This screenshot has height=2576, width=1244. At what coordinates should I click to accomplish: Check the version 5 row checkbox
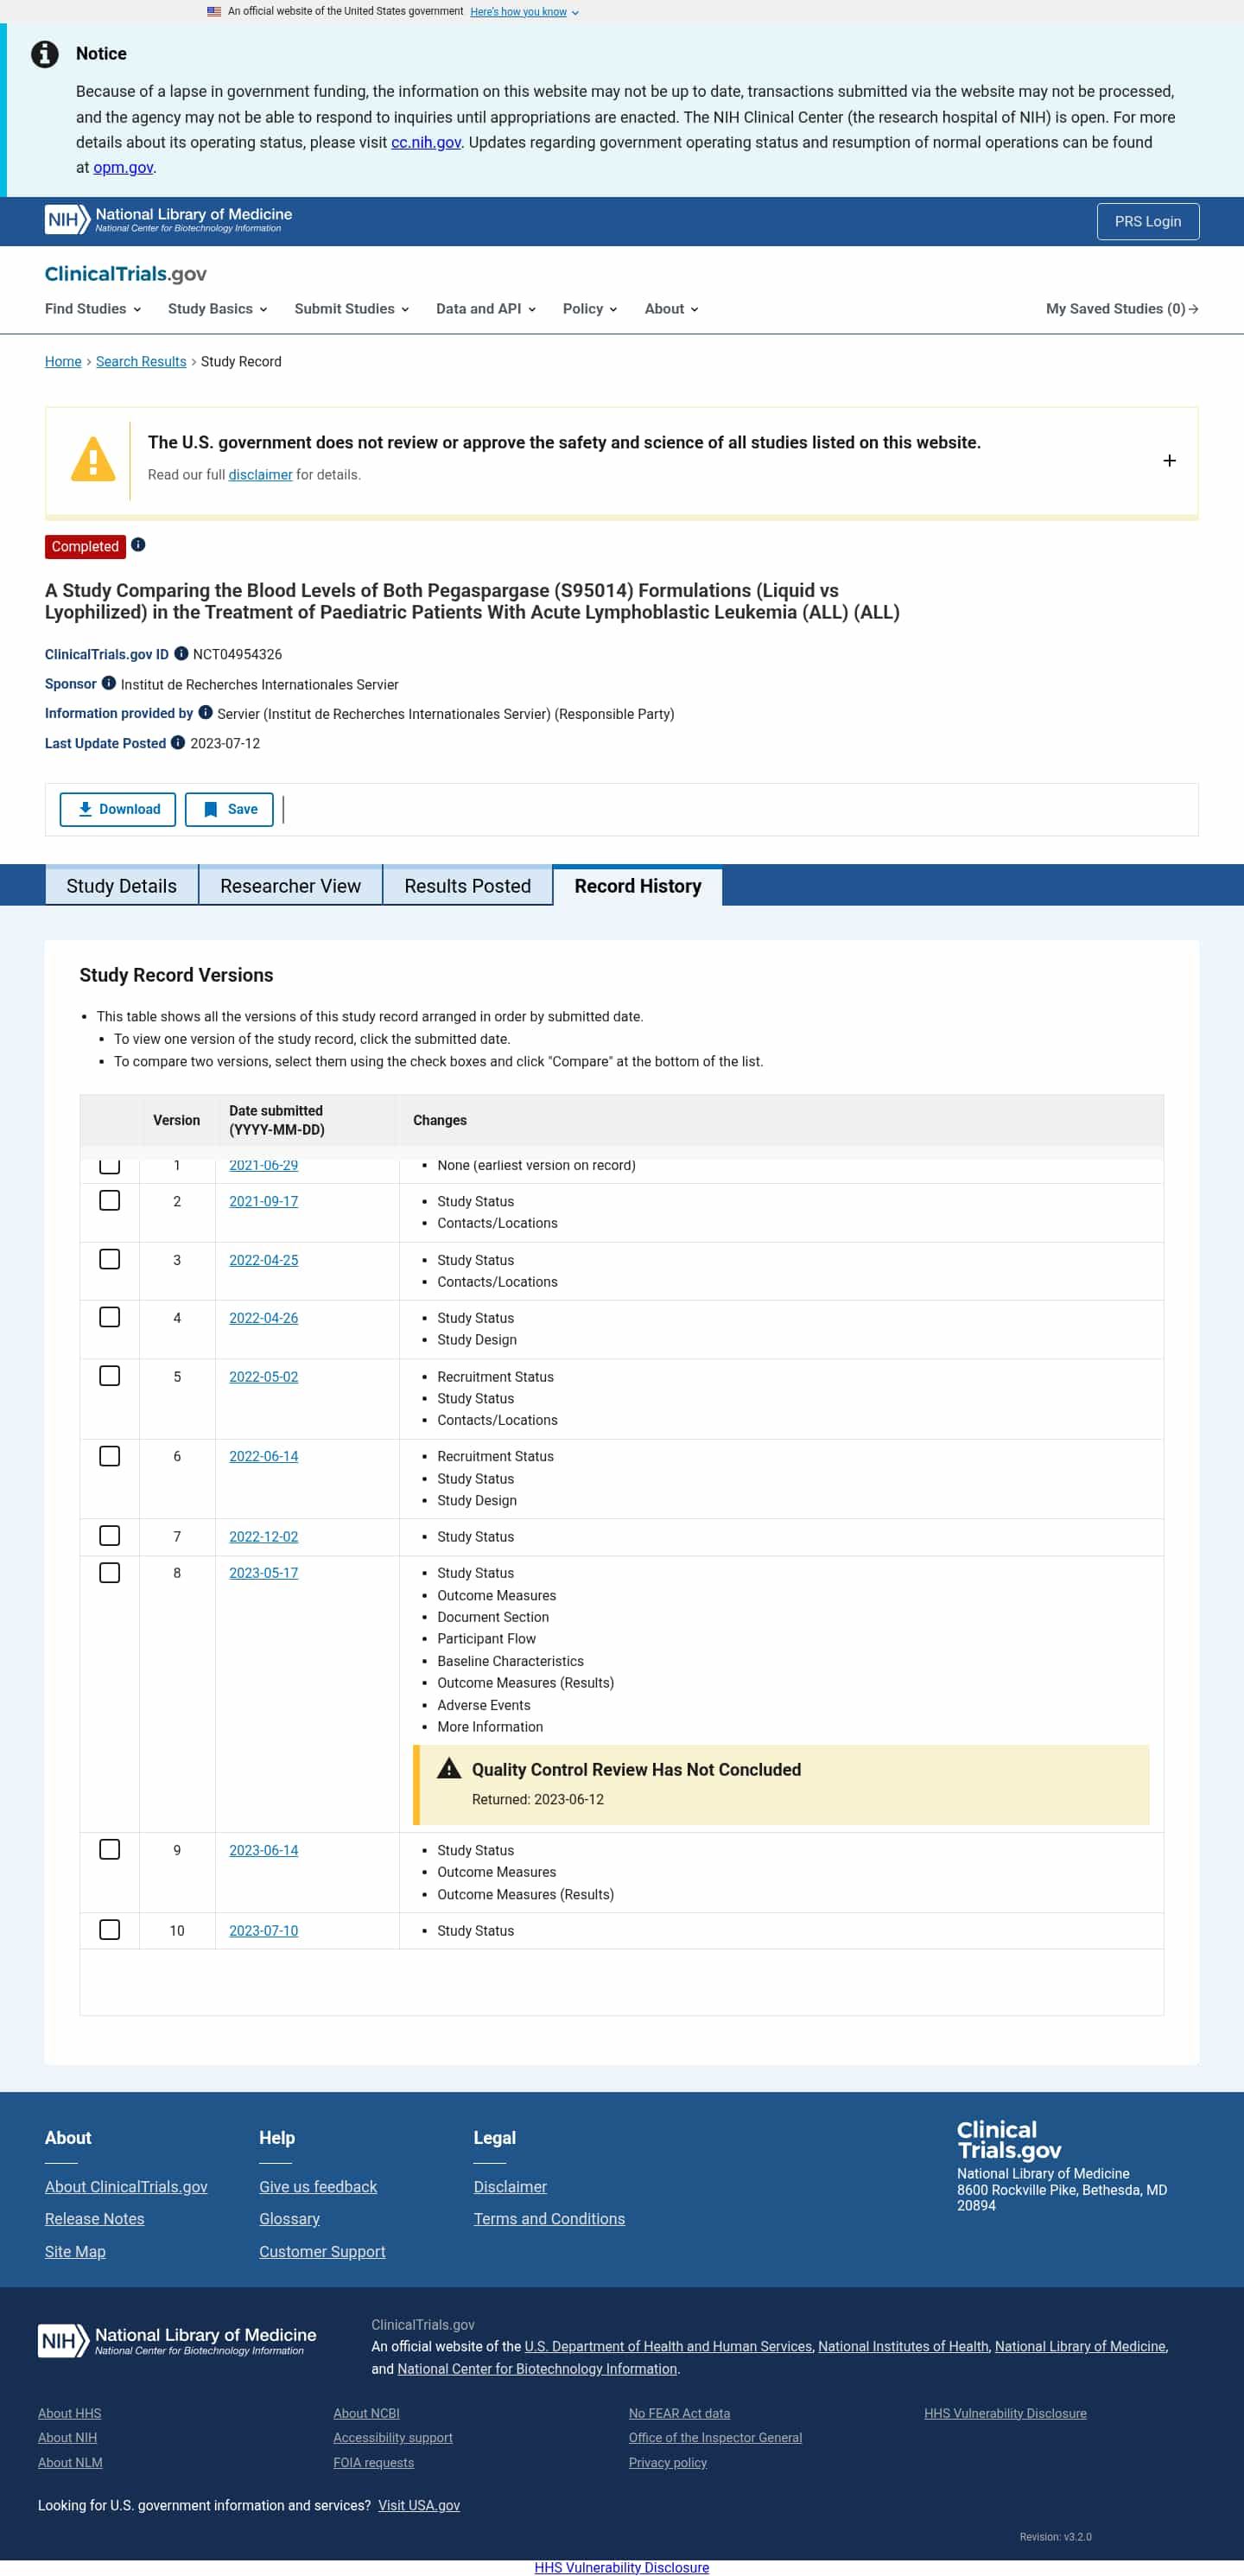[110, 1377]
